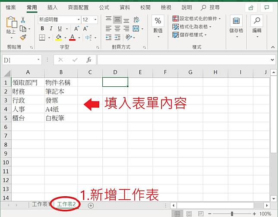
Task: Collapse the ribbon
Action: coord(273,47)
